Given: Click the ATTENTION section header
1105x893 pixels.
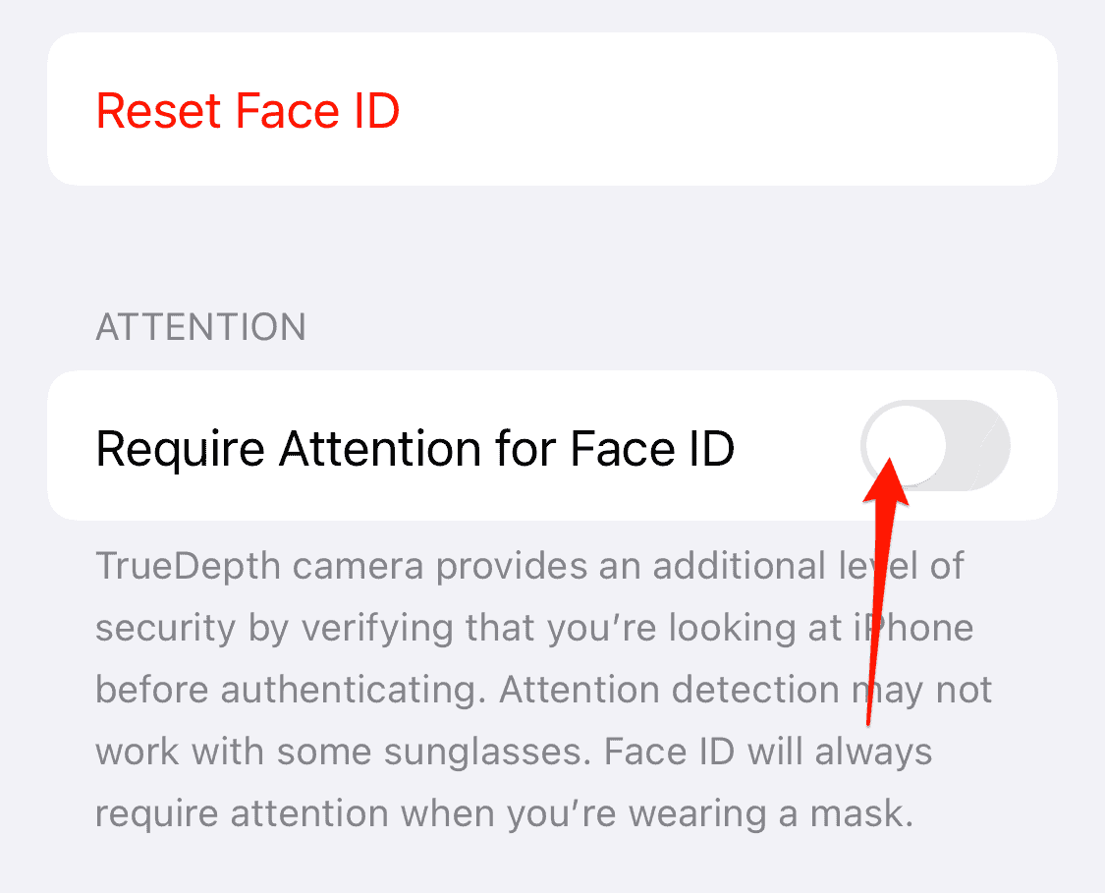Looking at the screenshot, I should 200,327.
